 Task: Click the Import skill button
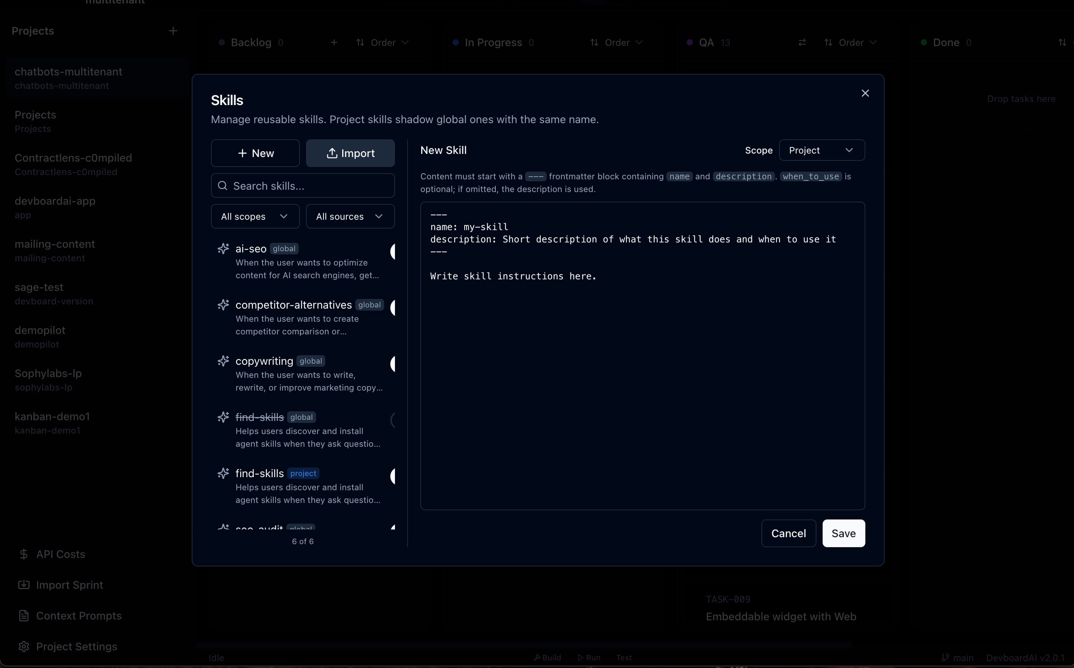(350, 153)
